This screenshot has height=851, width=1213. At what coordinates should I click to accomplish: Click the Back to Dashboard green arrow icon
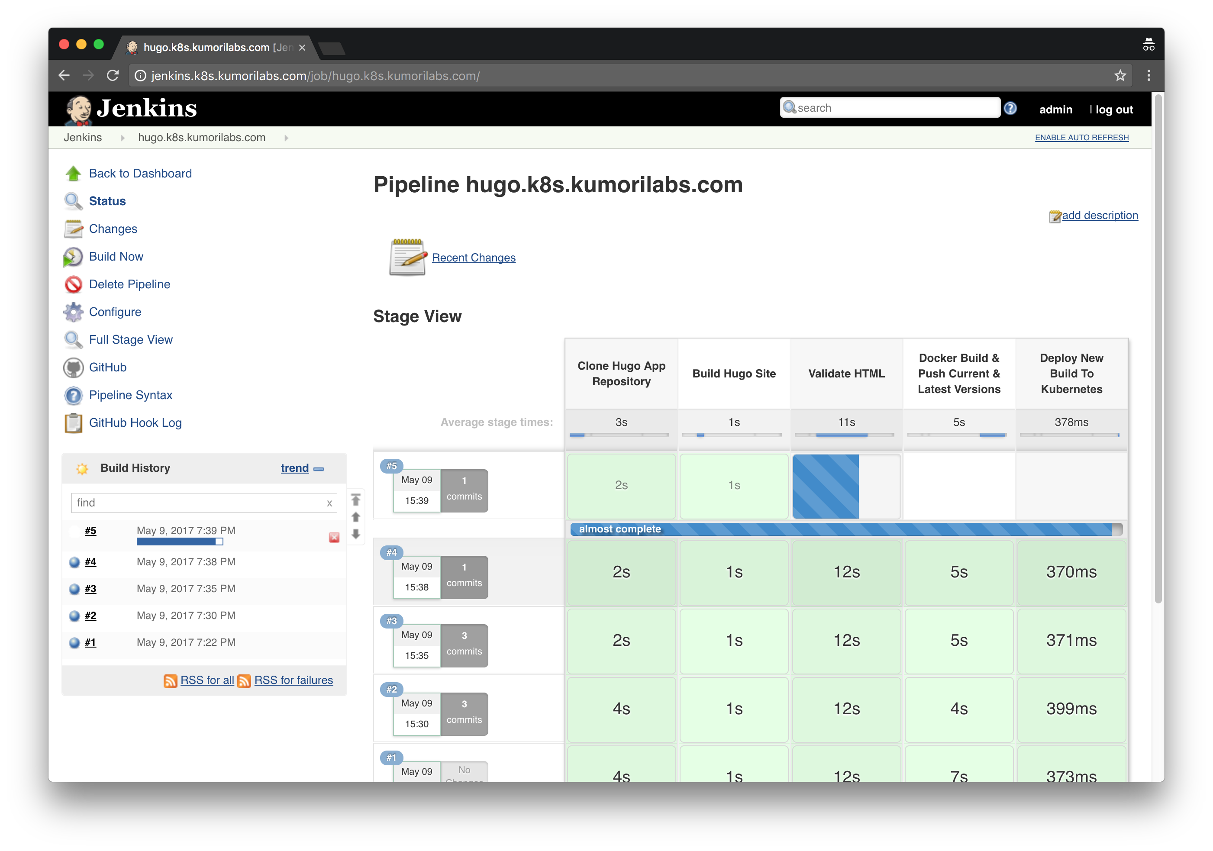[x=74, y=173]
